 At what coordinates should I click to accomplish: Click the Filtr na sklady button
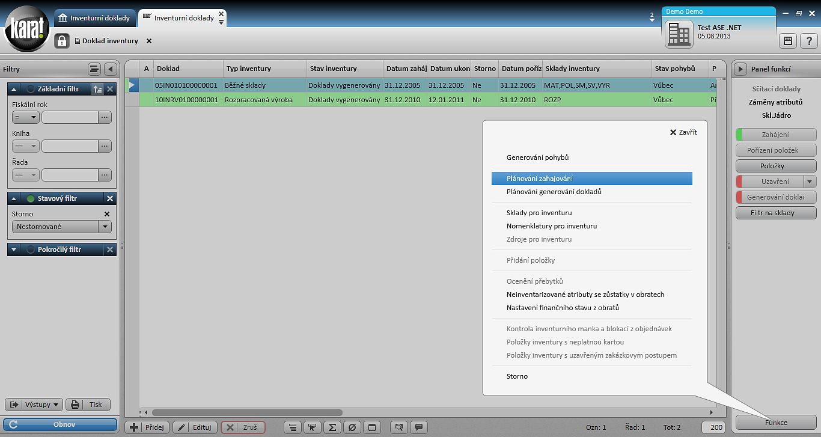776,213
